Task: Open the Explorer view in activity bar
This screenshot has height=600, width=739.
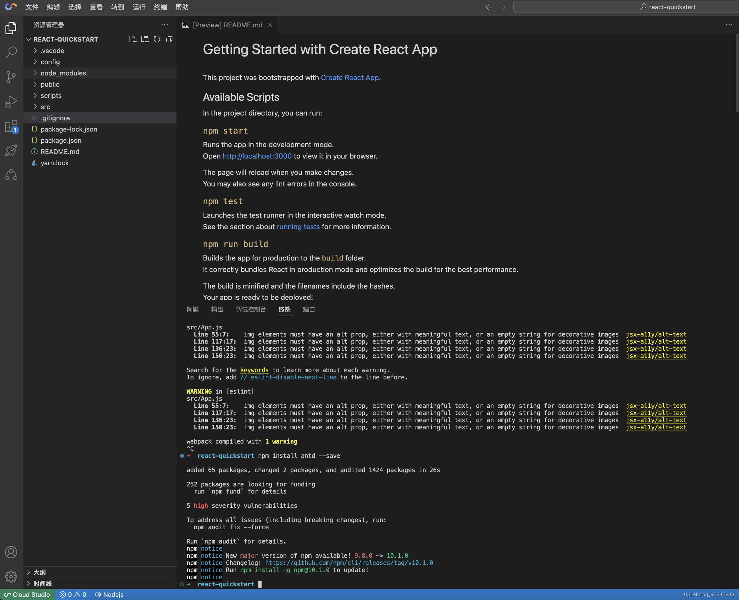Action: [11, 28]
